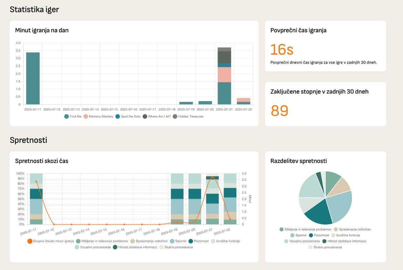Click the Hidden Treasures legend marker
This screenshot has width=403, height=270.
coord(175,116)
